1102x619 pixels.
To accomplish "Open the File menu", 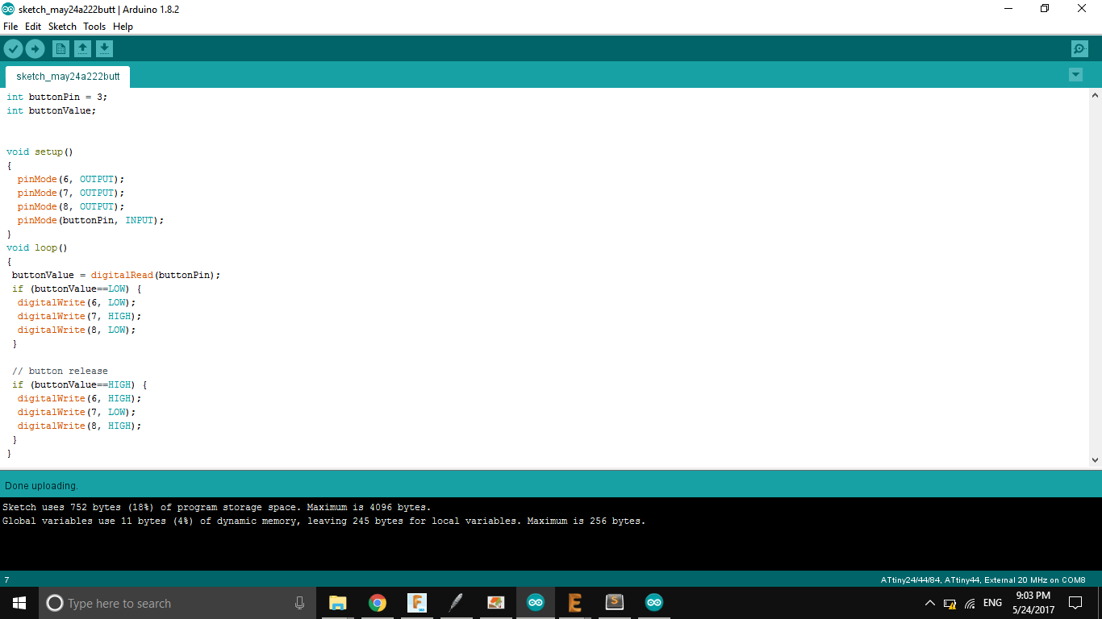I will click(10, 27).
